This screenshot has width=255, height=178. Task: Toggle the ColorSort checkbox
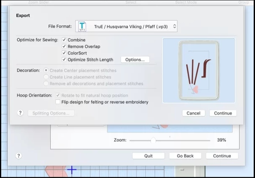[64, 53]
